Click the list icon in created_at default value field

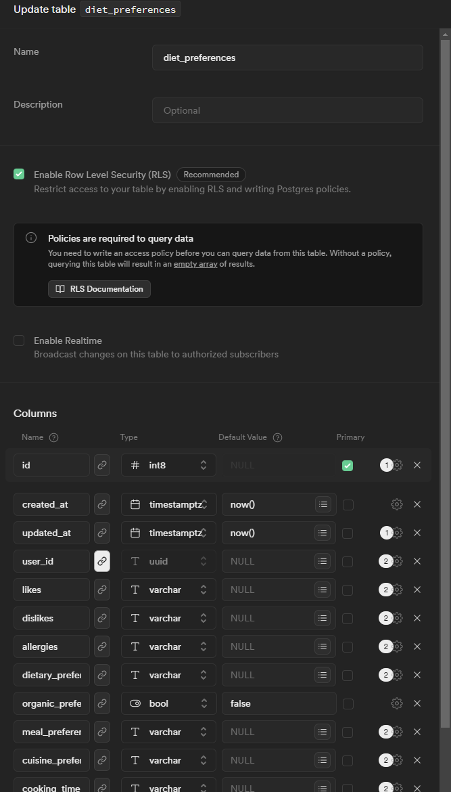point(323,504)
